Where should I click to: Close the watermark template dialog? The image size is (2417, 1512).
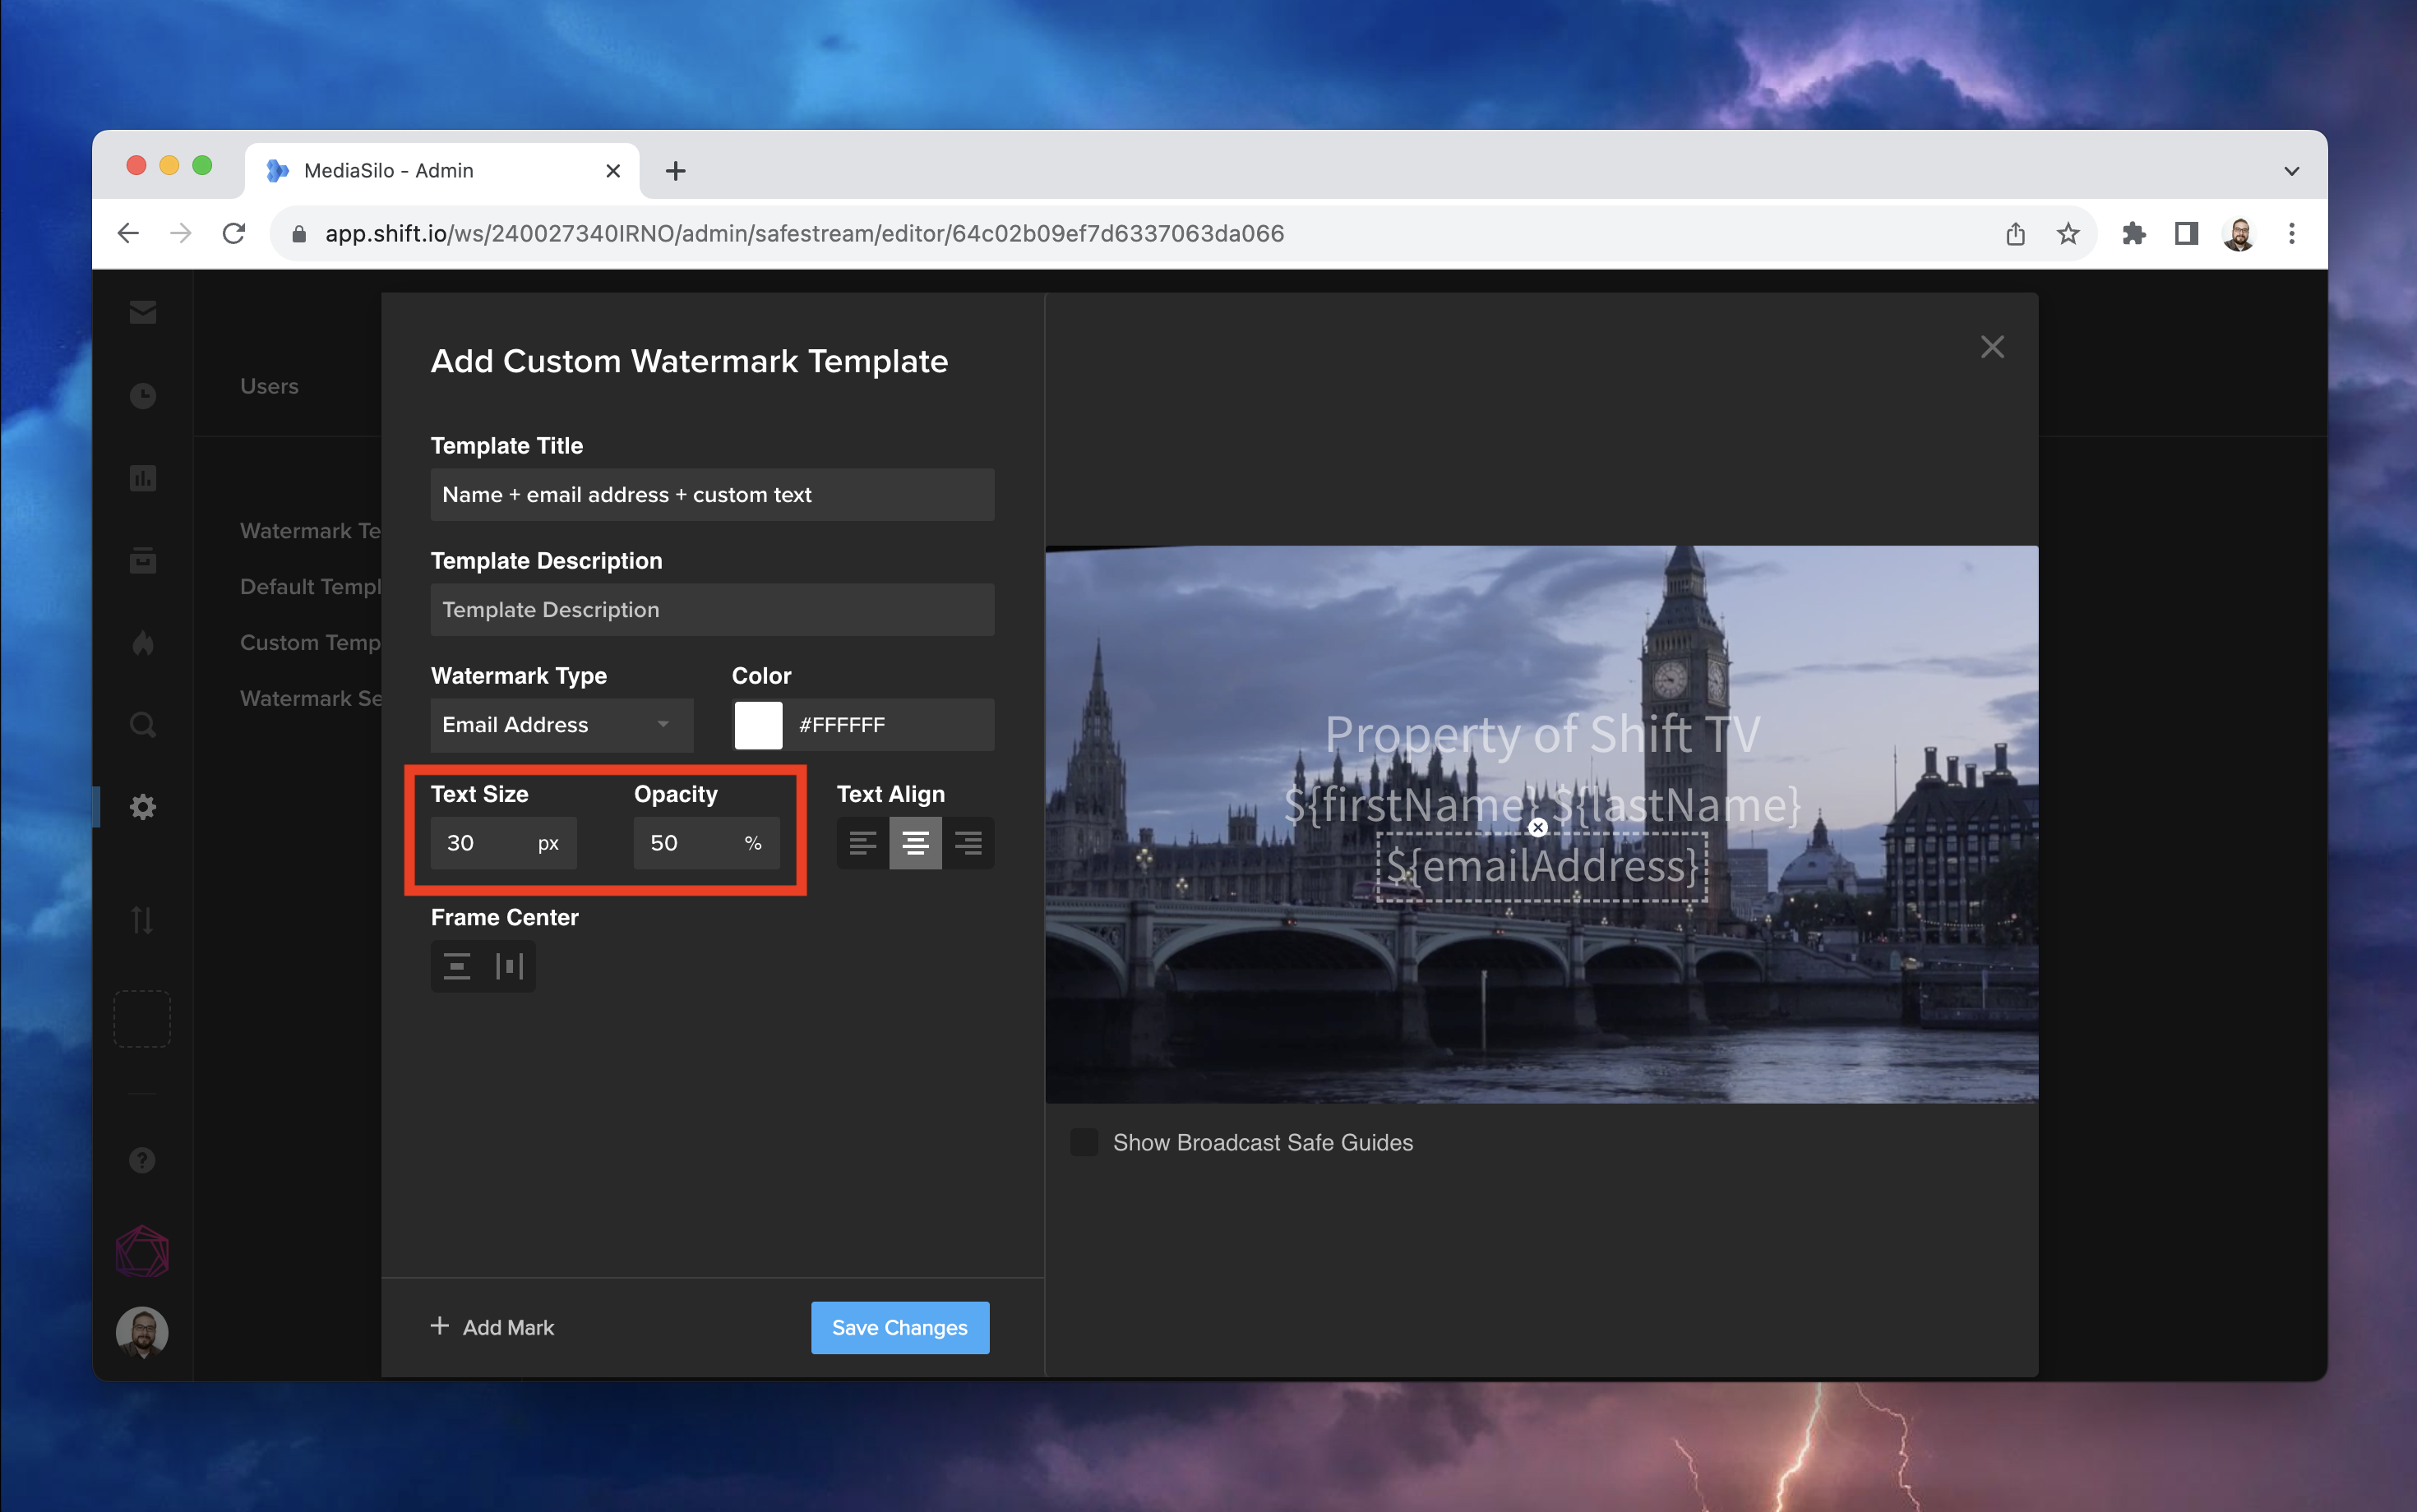[x=1992, y=347]
